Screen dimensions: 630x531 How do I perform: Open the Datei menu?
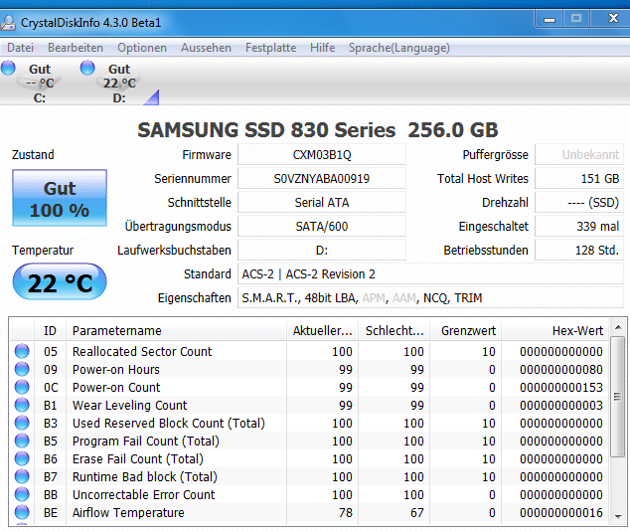pyautogui.click(x=21, y=48)
